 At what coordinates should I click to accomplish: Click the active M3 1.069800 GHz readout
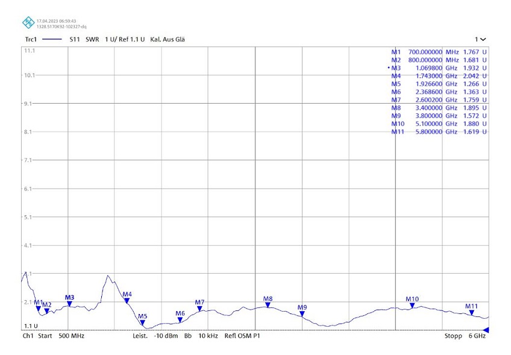pos(437,68)
